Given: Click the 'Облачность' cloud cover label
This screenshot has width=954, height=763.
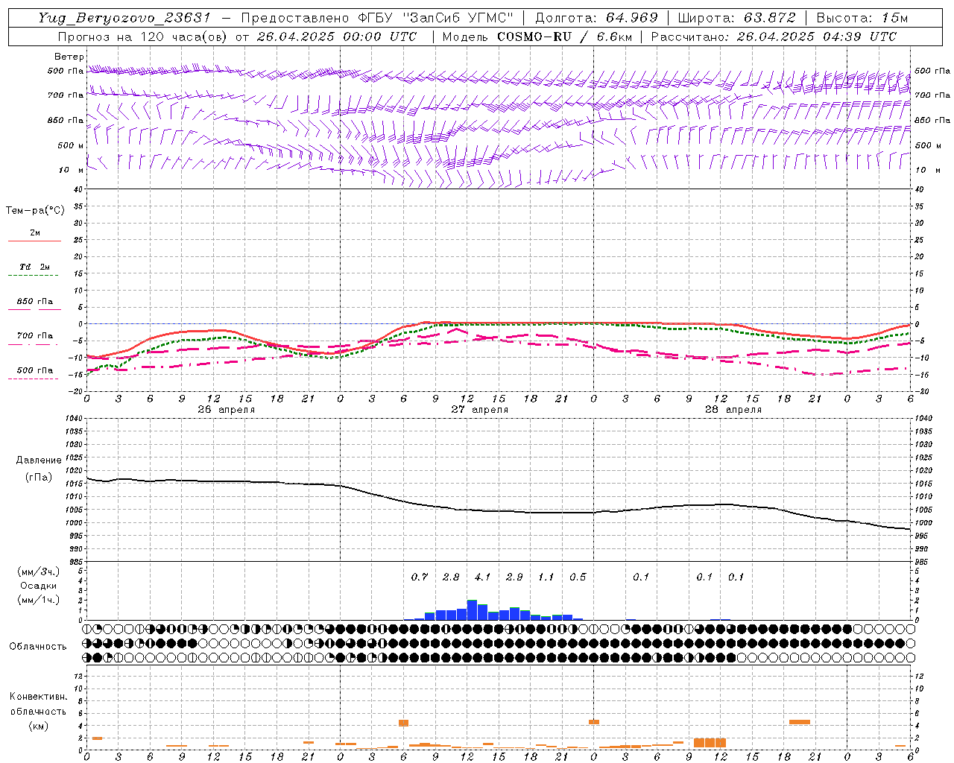Looking at the screenshot, I should click(38, 647).
